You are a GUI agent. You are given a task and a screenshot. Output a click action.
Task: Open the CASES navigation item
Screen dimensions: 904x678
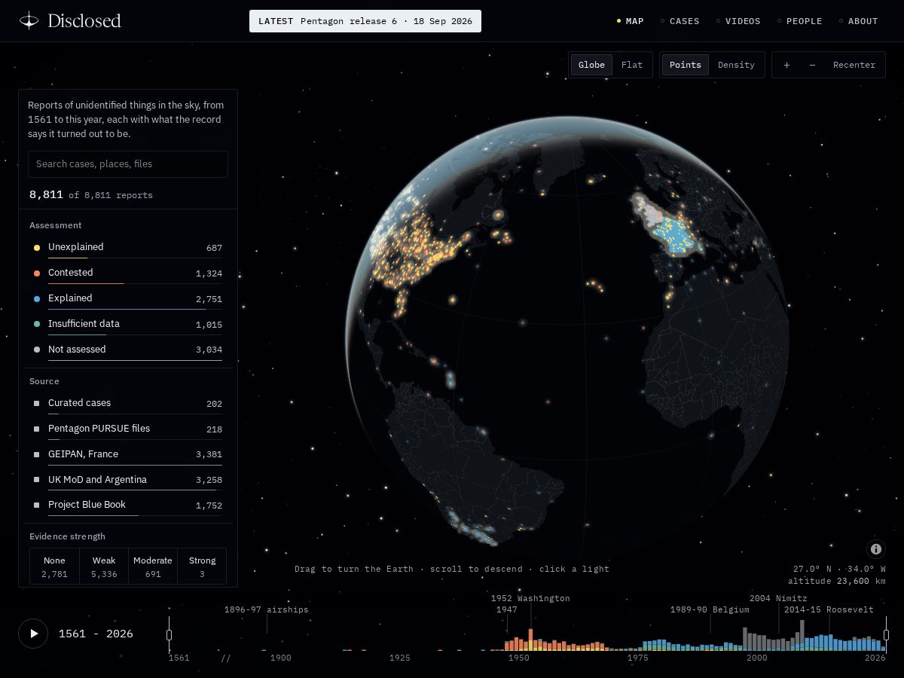[680, 21]
